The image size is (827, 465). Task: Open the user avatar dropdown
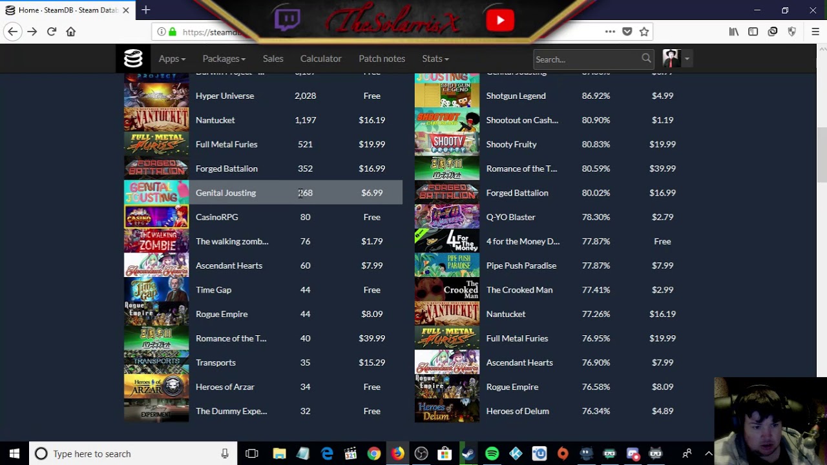click(x=676, y=59)
